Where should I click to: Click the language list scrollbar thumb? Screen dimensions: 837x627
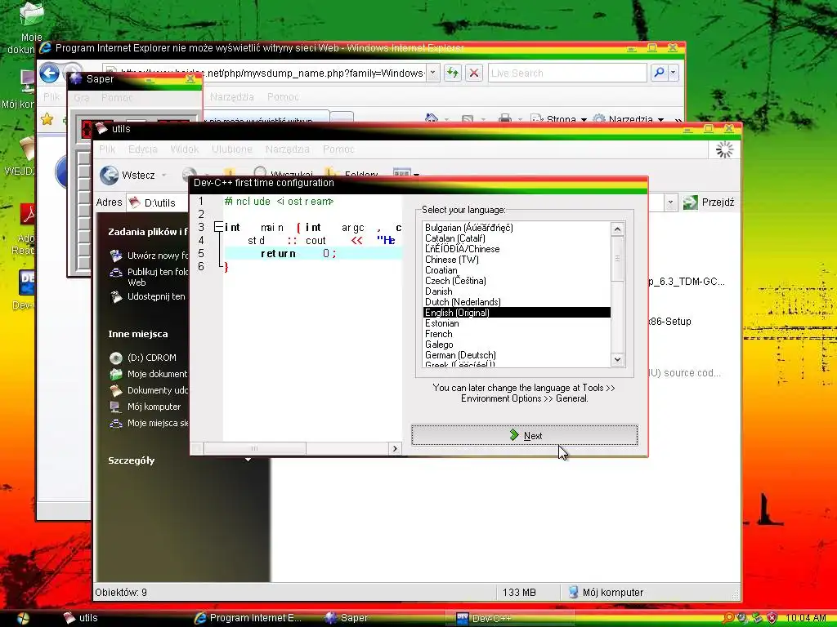(x=617, y=258)
